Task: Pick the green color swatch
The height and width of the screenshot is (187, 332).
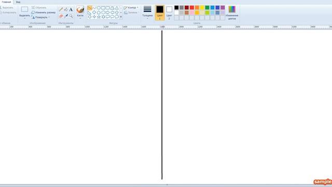Action: [208, 8]
